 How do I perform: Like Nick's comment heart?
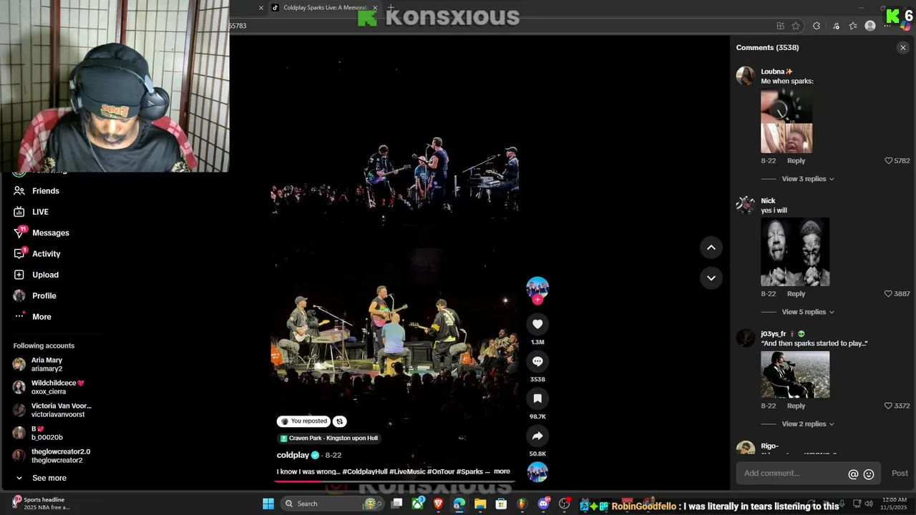pyautogui.click(x=889, y=294)
